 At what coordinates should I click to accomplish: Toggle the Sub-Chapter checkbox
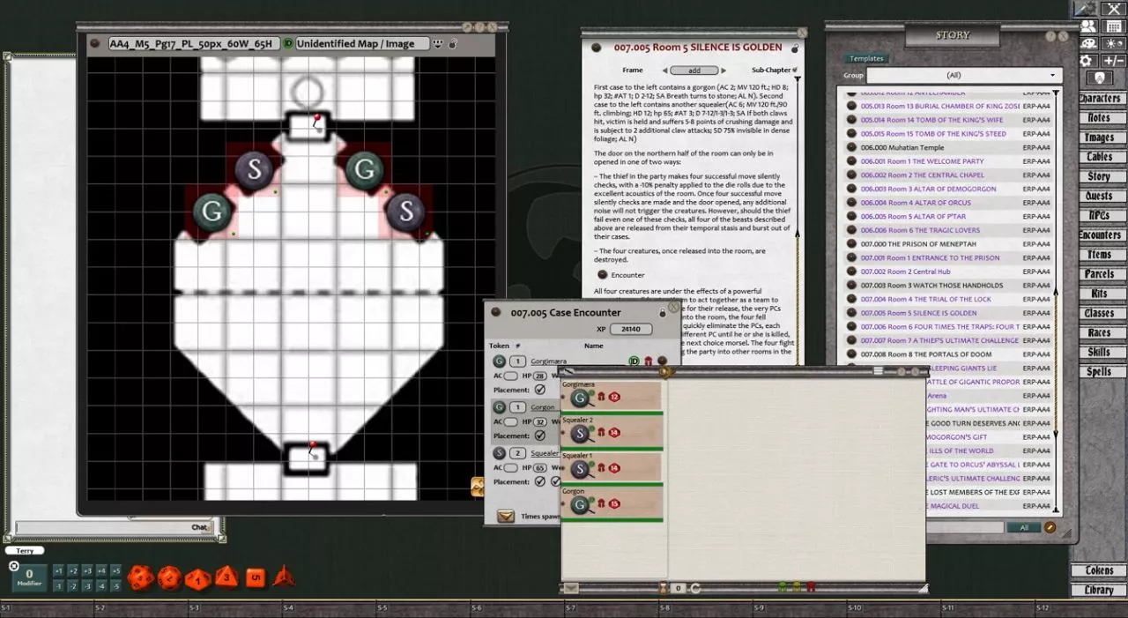tap(796, 70)
